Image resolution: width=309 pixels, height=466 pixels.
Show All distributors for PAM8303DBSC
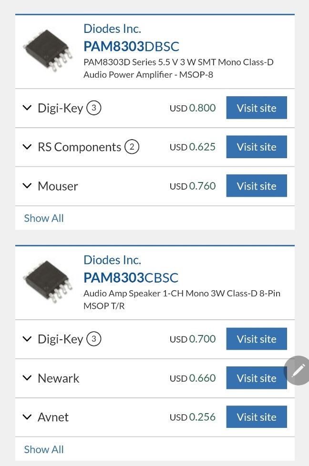pos(44,218)
